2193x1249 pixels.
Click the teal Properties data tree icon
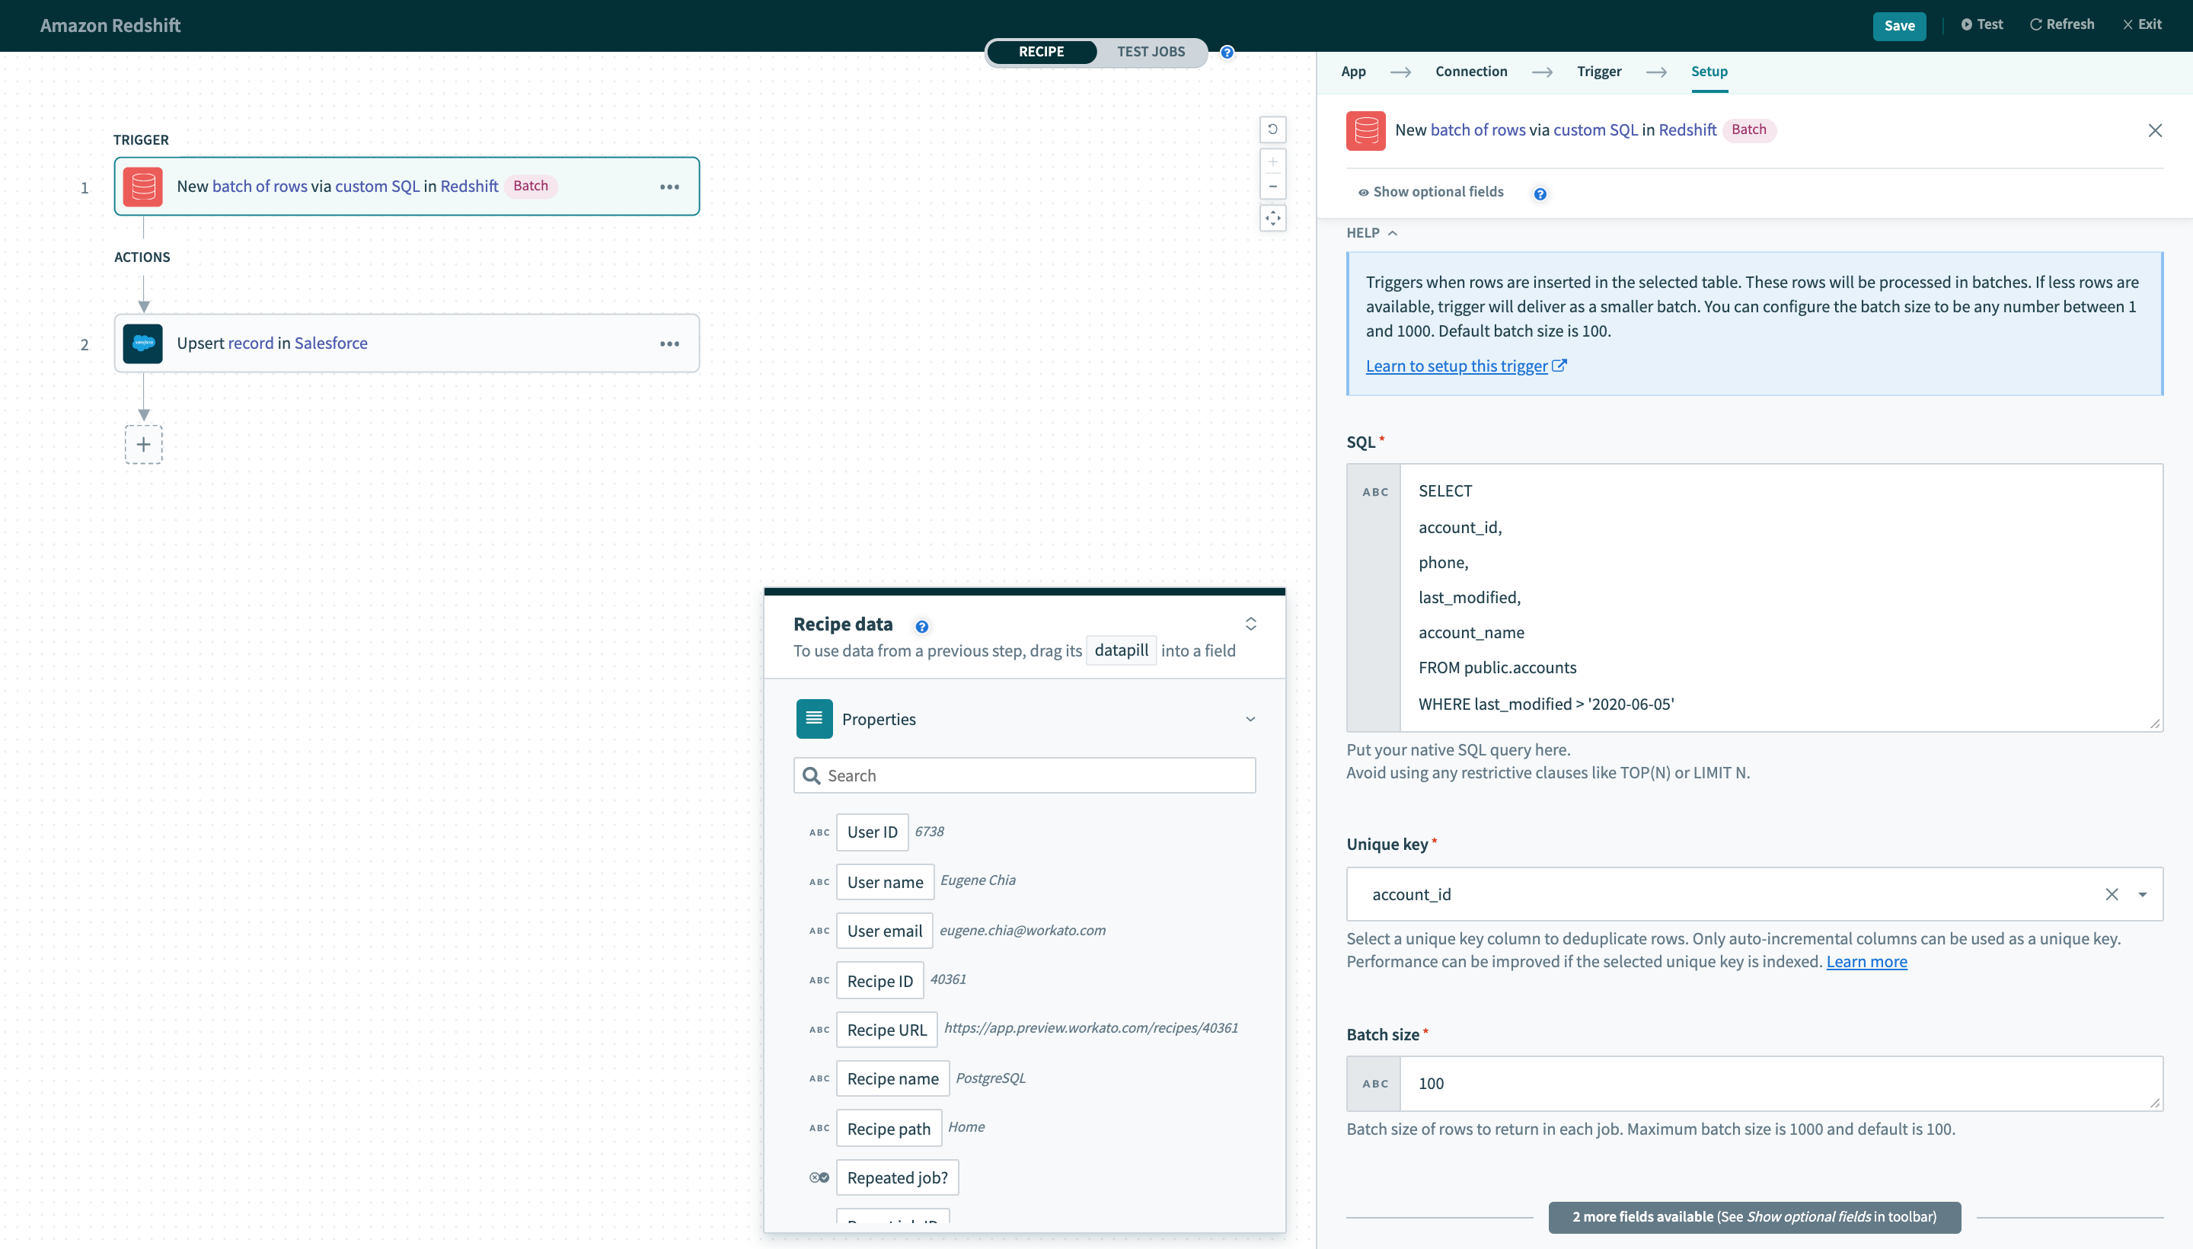813,718
